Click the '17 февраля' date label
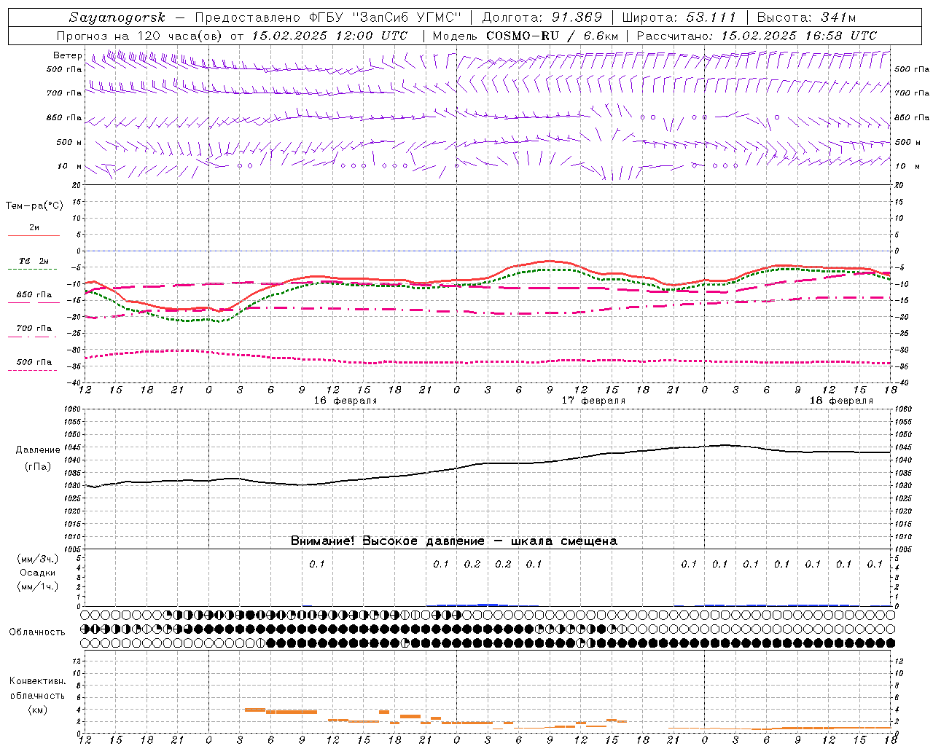The height and width of the screenshot is (746, 933). tap(593, 401)
